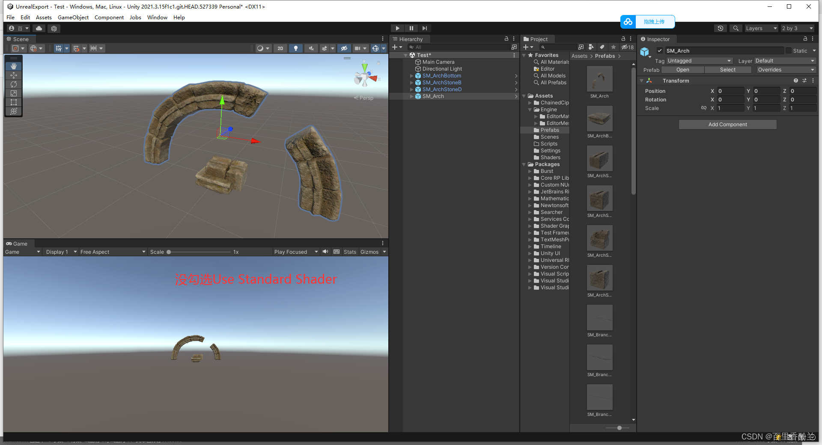Toggle the scene Gizmos button
The width and height of the screenshot is (822, 445).
coord(375,48)
